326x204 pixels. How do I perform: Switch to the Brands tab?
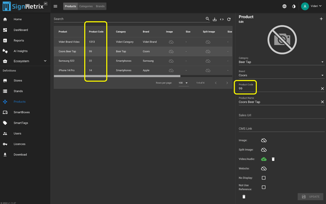click(100, 6)
